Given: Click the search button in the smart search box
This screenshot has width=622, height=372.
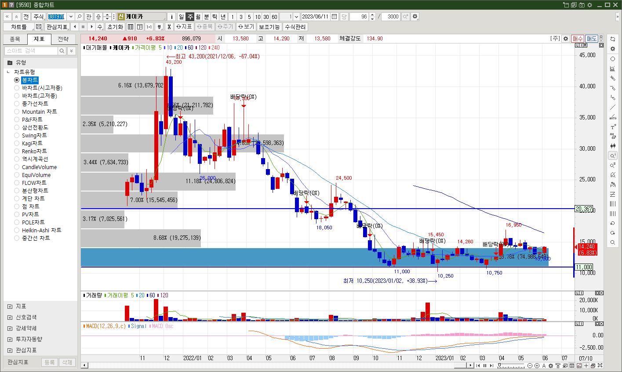Looking at the screenshot, I should pyautogui.click(x=63, y=51).
